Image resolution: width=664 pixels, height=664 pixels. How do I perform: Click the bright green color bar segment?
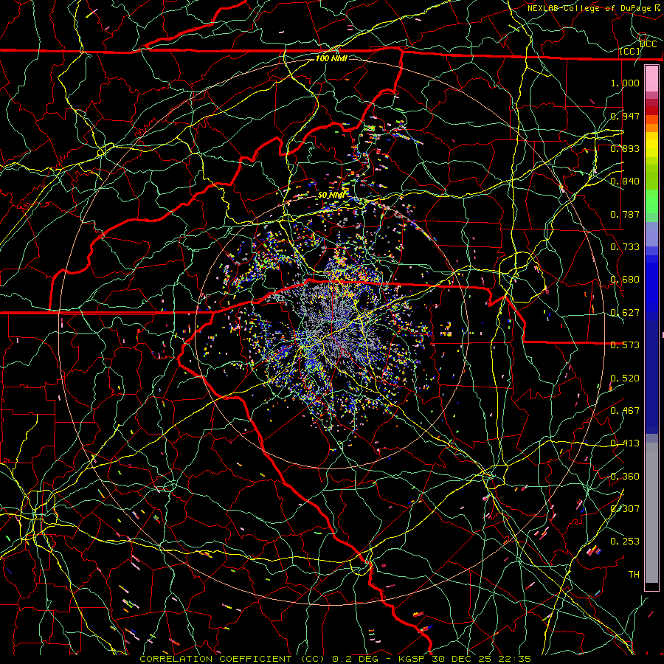pyautogui.click(x=651, y=201)
